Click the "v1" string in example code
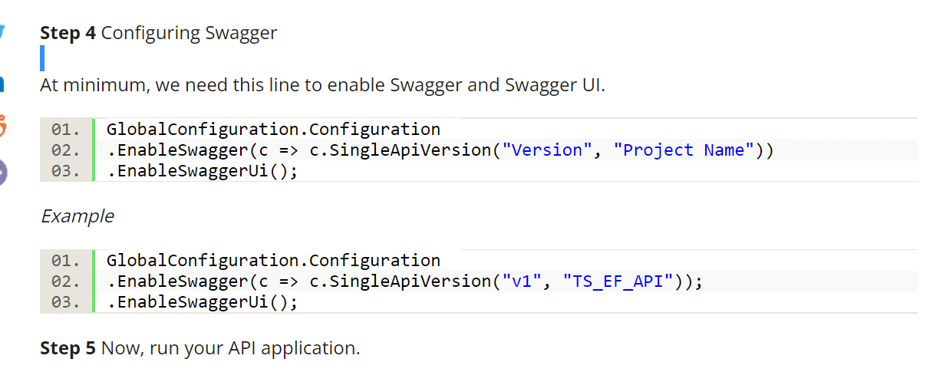This screenshot has width=943, height=372. click(x=521, y=281)
